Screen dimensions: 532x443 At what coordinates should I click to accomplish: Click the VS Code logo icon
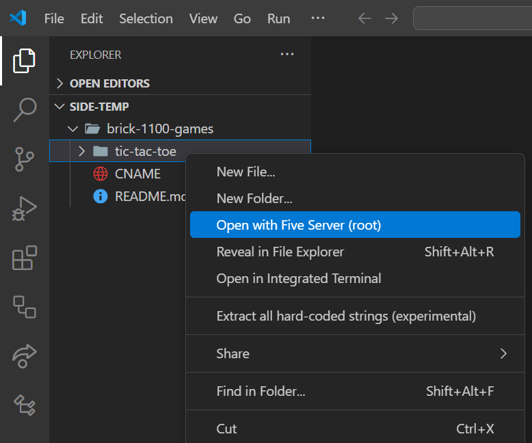point(18,18)
